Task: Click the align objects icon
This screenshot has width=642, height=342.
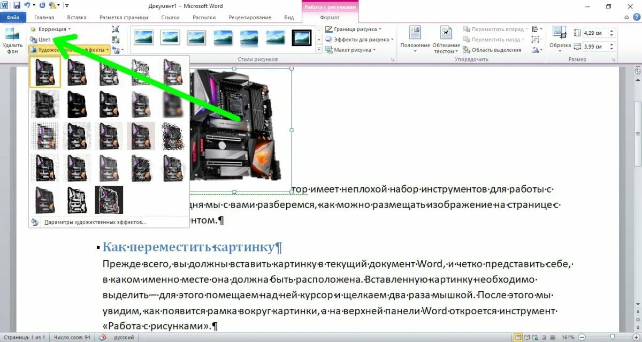Action: (x=537, y=29)
